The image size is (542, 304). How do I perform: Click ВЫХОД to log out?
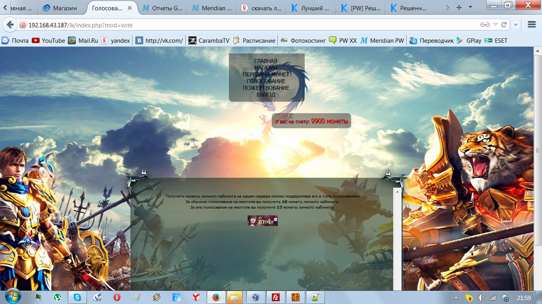pyautogui.click(x=266, y=95)
